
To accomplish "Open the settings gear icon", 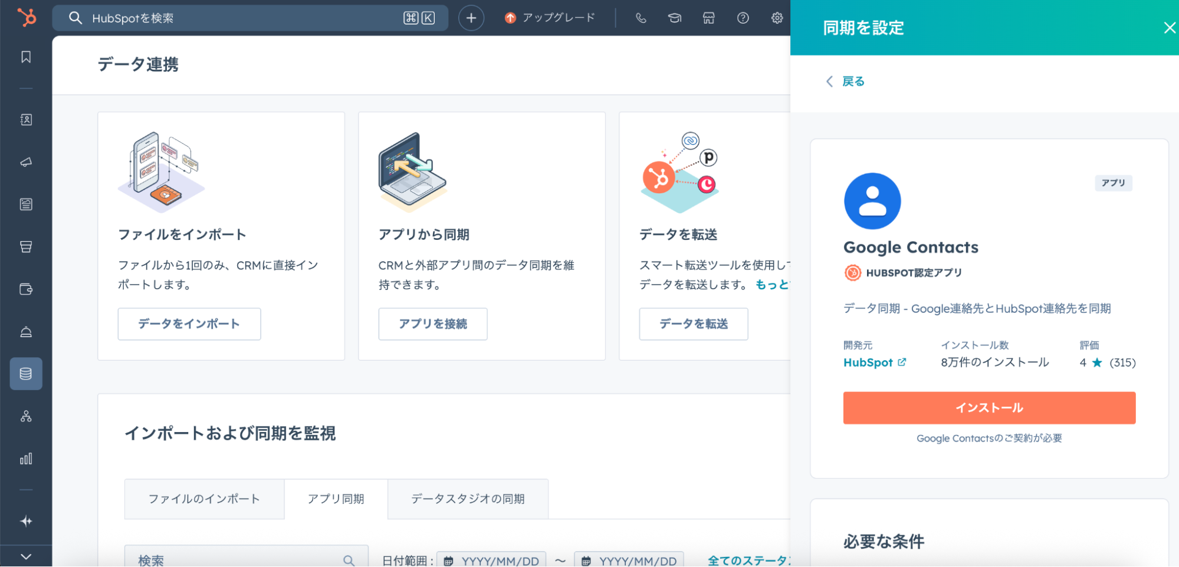I will pos(777,18).
